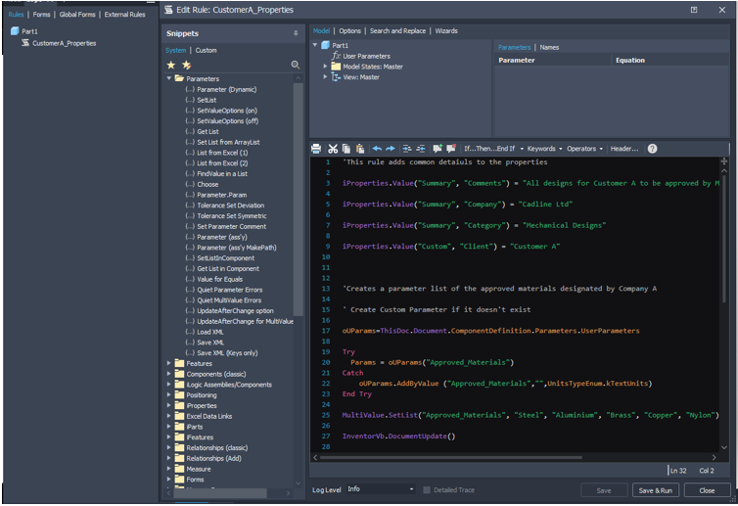Open the Forms tab in iLogic browser
The width and height of the screenshot is (738, 506).
41,15
